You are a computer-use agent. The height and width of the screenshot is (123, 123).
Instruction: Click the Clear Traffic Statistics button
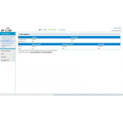click(47, 52)
